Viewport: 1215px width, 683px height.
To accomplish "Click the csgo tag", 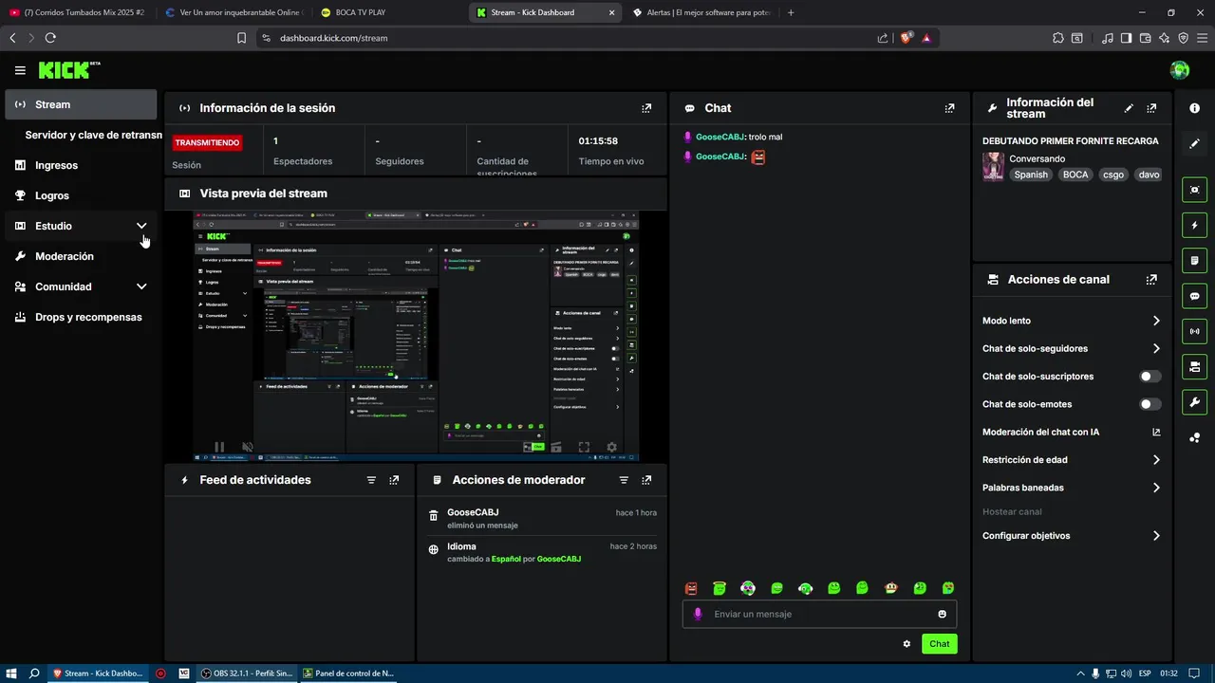I will pyautogui.click(x=1113, y=175).
